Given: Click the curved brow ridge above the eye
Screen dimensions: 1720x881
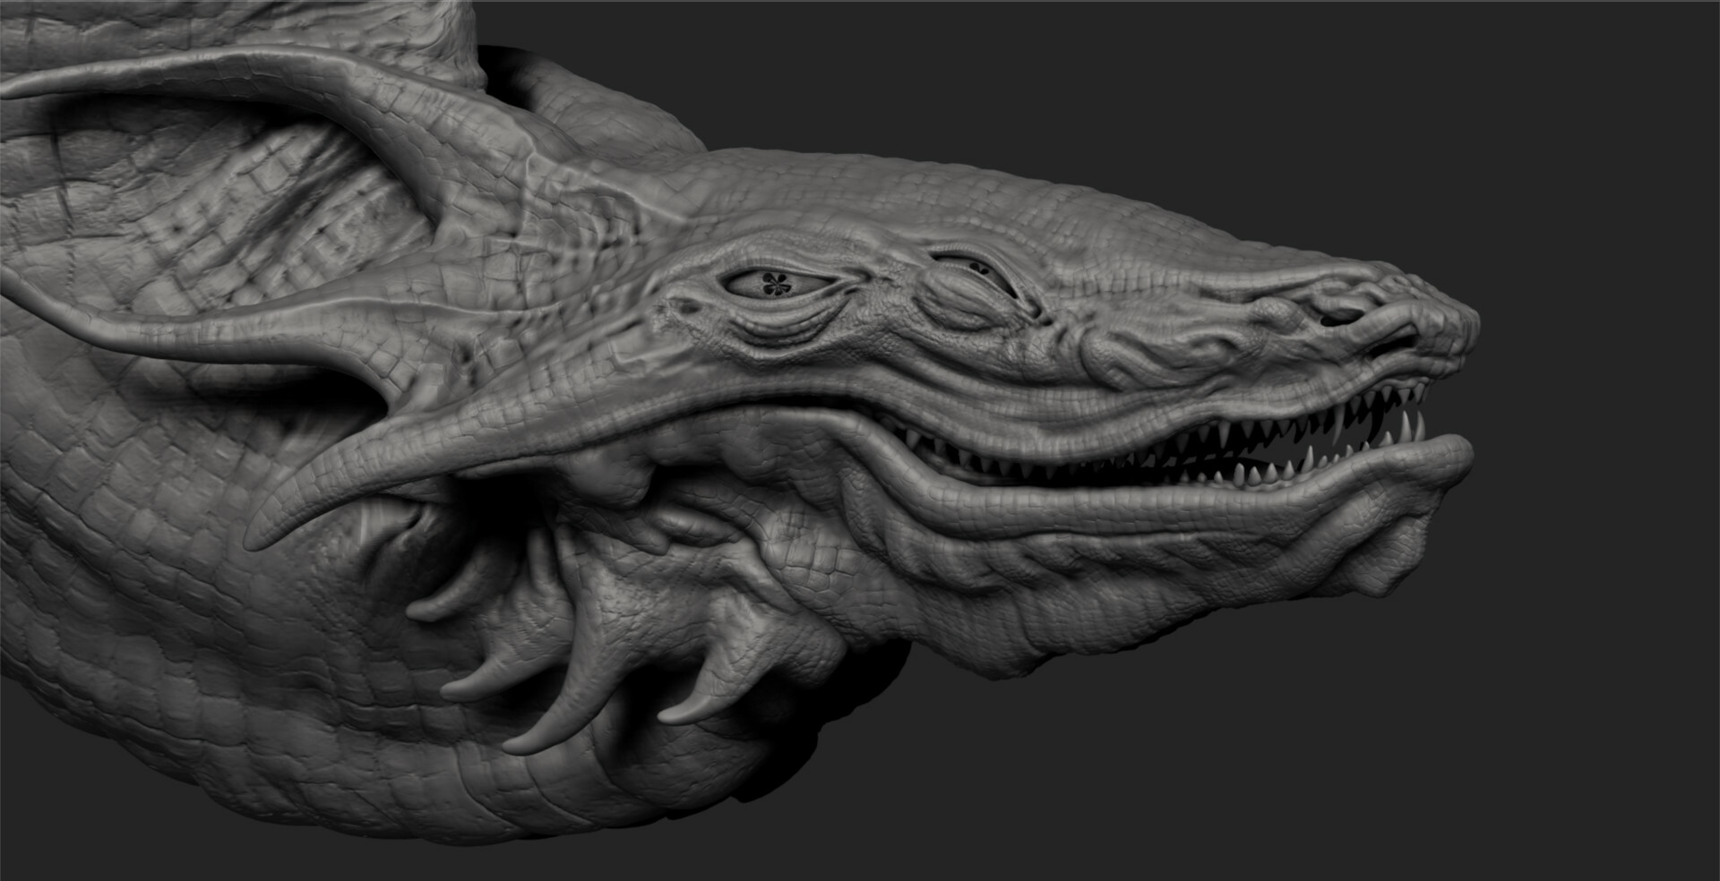Looking at the screenshot, I should tap(770, 246).
